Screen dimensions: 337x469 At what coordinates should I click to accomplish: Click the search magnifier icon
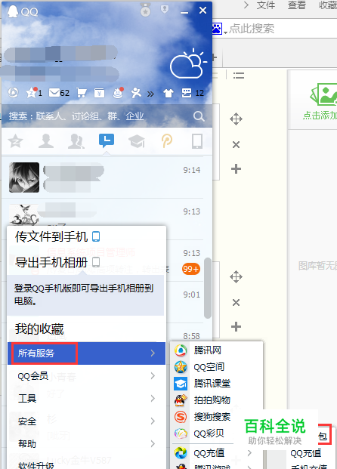point(199,116)
